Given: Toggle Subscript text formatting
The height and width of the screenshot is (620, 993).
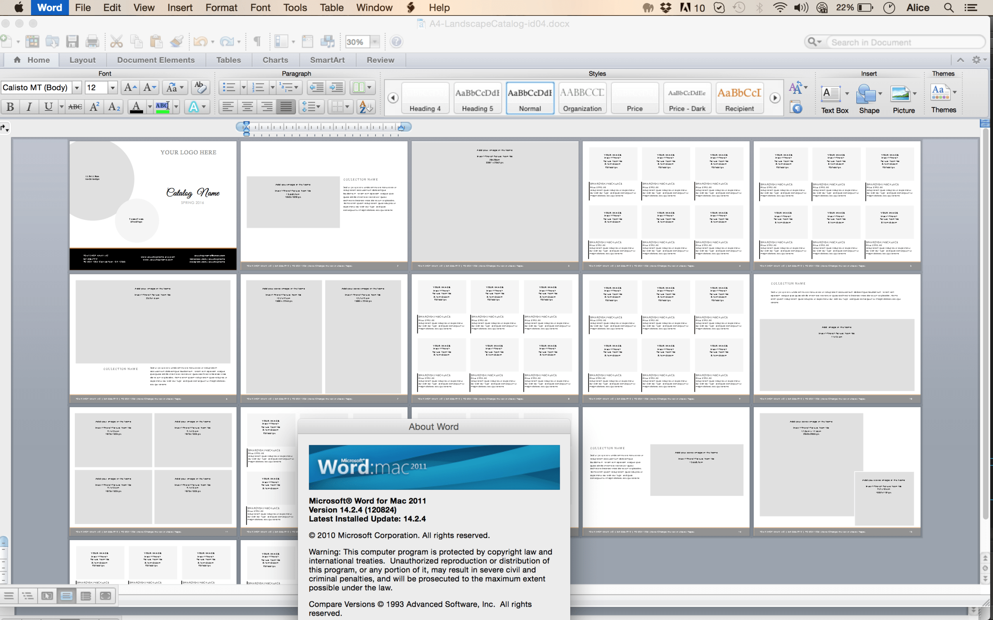Looking at the screenshot, I should coord(114,108).
